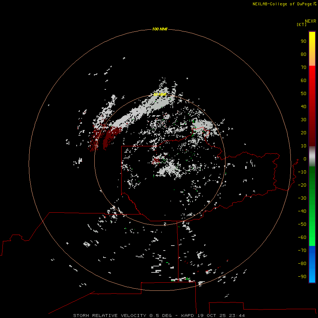Screen dimensions: 318x318
Task: Click the 23:44 timestamp in caption
Action: click(x=237, y=316)
